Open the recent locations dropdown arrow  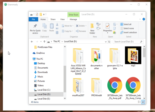(41, 42)
